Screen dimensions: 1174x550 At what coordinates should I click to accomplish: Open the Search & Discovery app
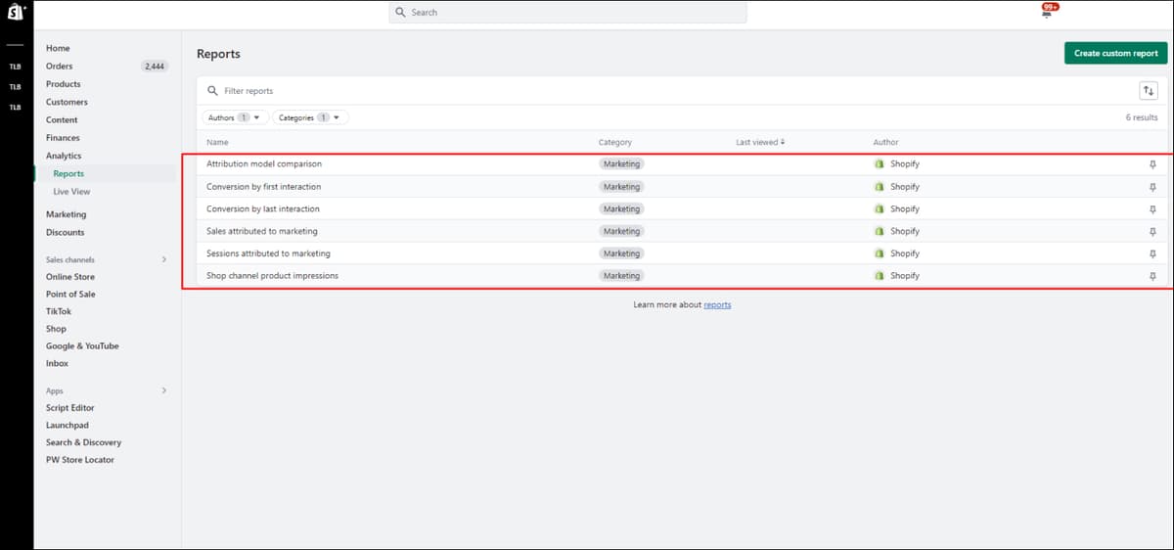tap(83, 442)
